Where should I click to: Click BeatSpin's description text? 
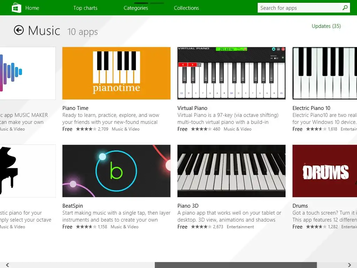116,216
